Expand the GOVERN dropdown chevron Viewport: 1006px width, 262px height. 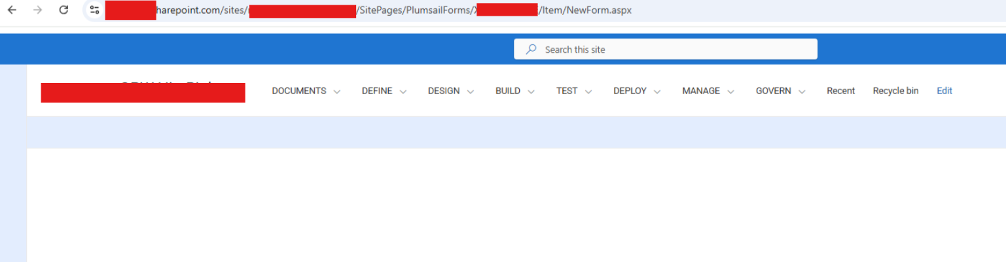pyautogui.click(x=802, y=92)
